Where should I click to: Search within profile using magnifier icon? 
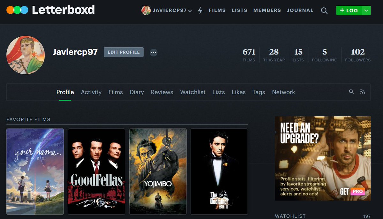click(351, 92)
